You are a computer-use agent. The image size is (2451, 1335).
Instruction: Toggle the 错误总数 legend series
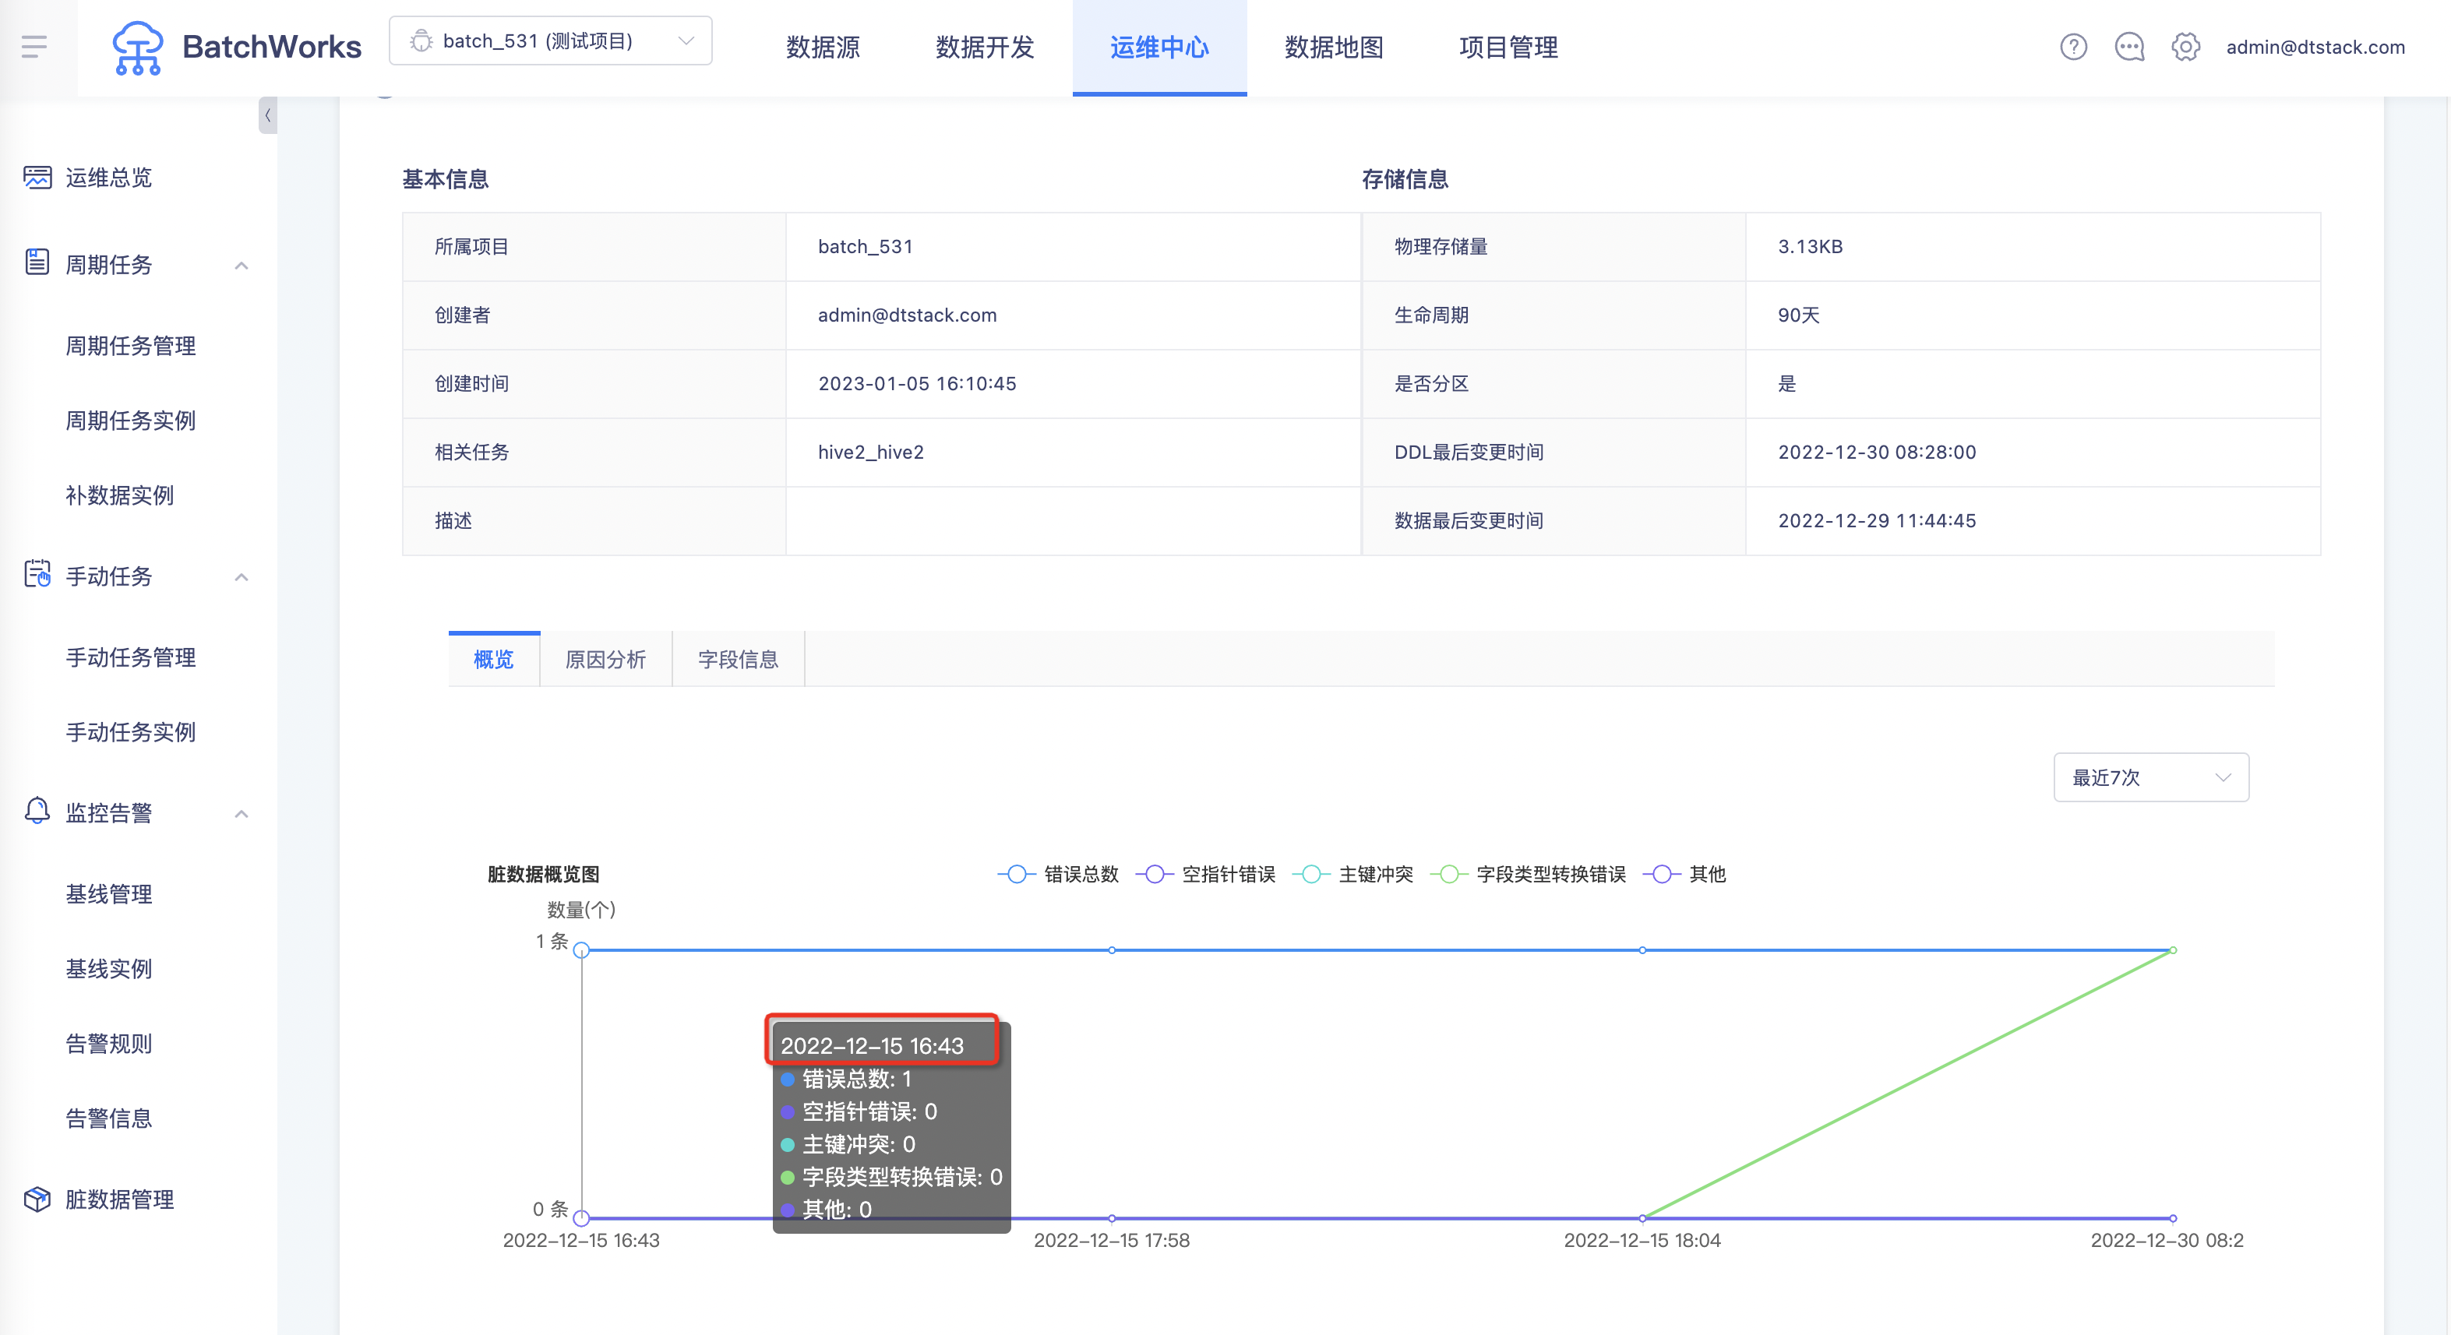click(x=1058, y=873)
